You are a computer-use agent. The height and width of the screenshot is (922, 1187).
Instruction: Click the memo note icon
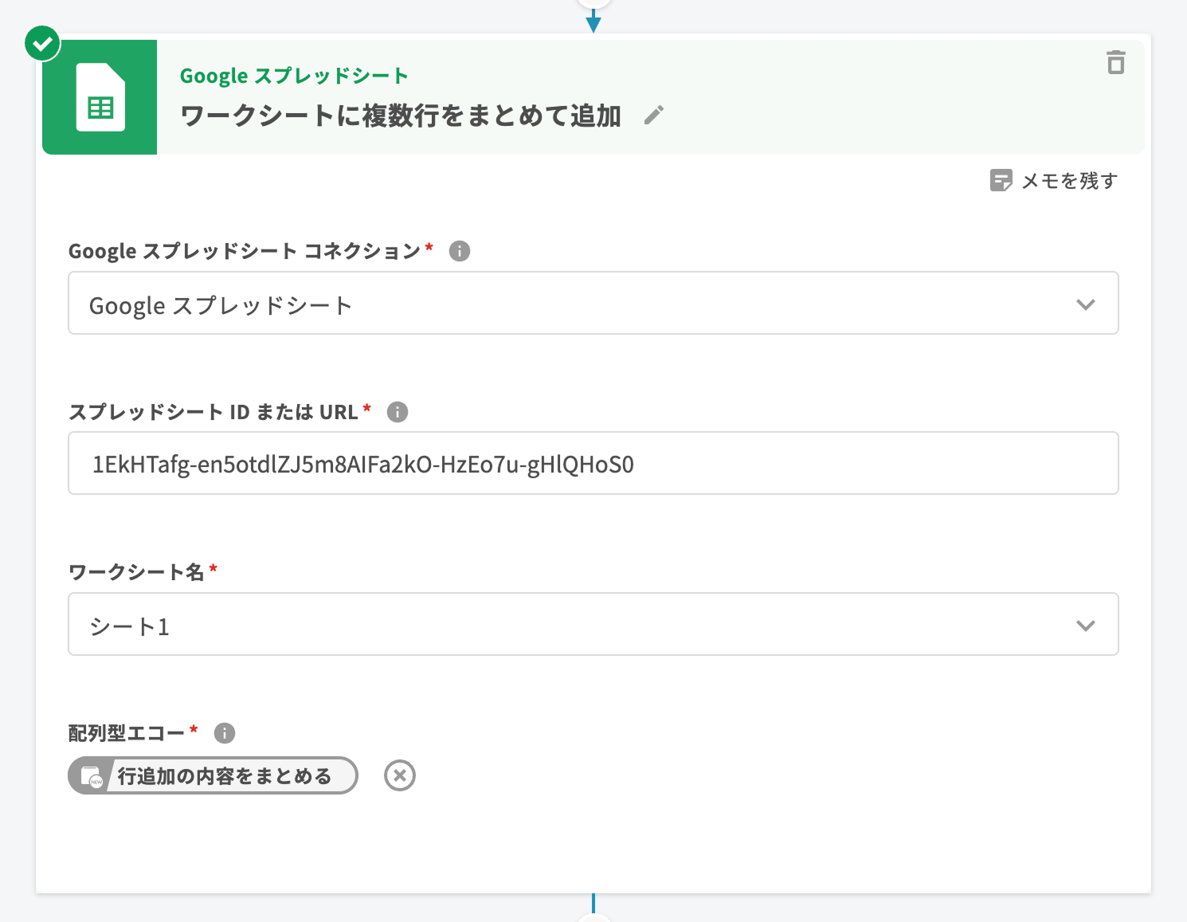tap(1001, 181)
